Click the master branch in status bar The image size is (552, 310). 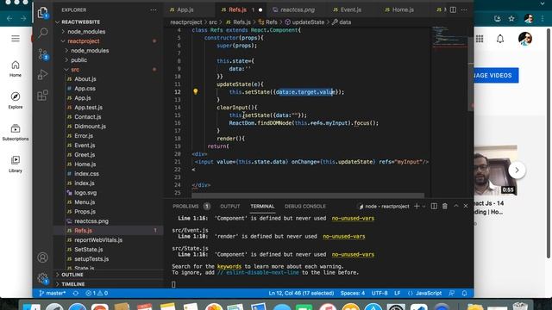point(52,293)
